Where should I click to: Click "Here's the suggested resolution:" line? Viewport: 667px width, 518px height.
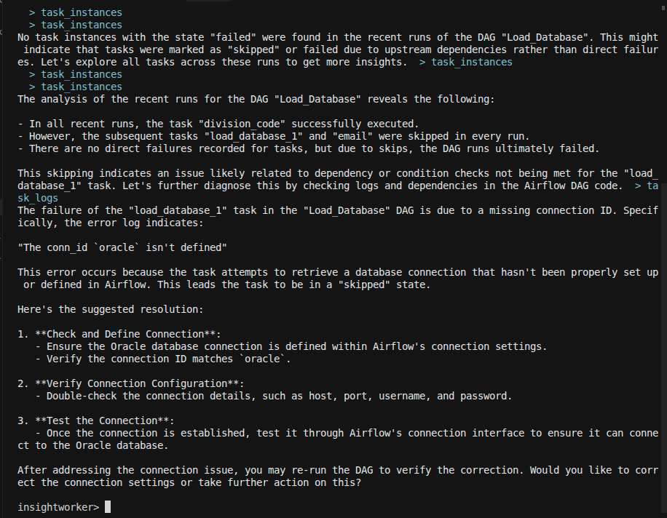pyautogui.click(x=111, y=309)
